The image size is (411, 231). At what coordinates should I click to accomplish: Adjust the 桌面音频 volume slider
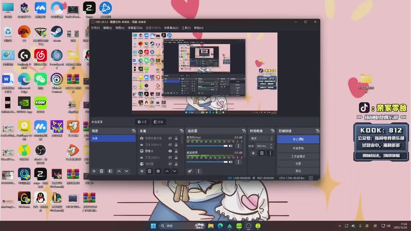pos(207,162)
